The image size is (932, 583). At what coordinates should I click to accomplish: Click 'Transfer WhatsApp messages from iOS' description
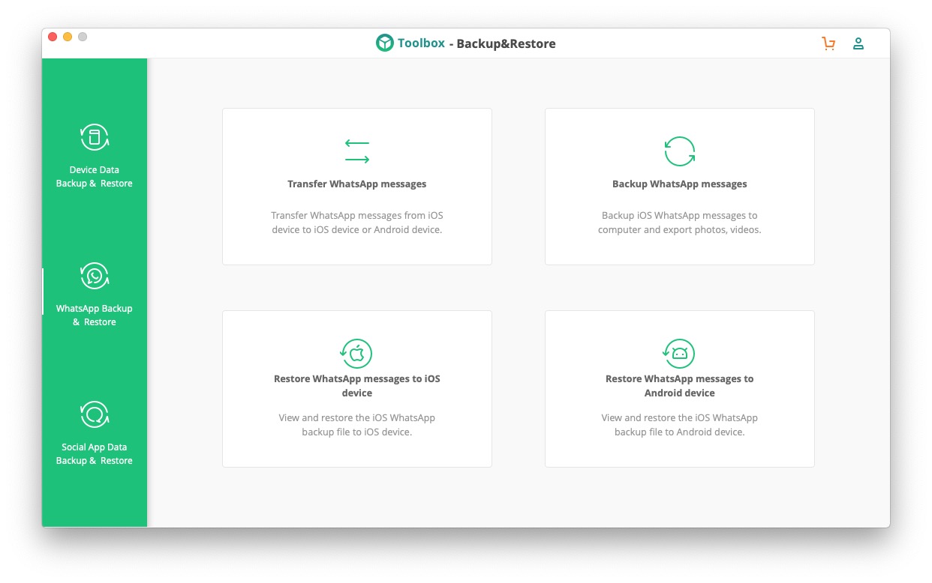pyautogui.click(x=357, y=223)
